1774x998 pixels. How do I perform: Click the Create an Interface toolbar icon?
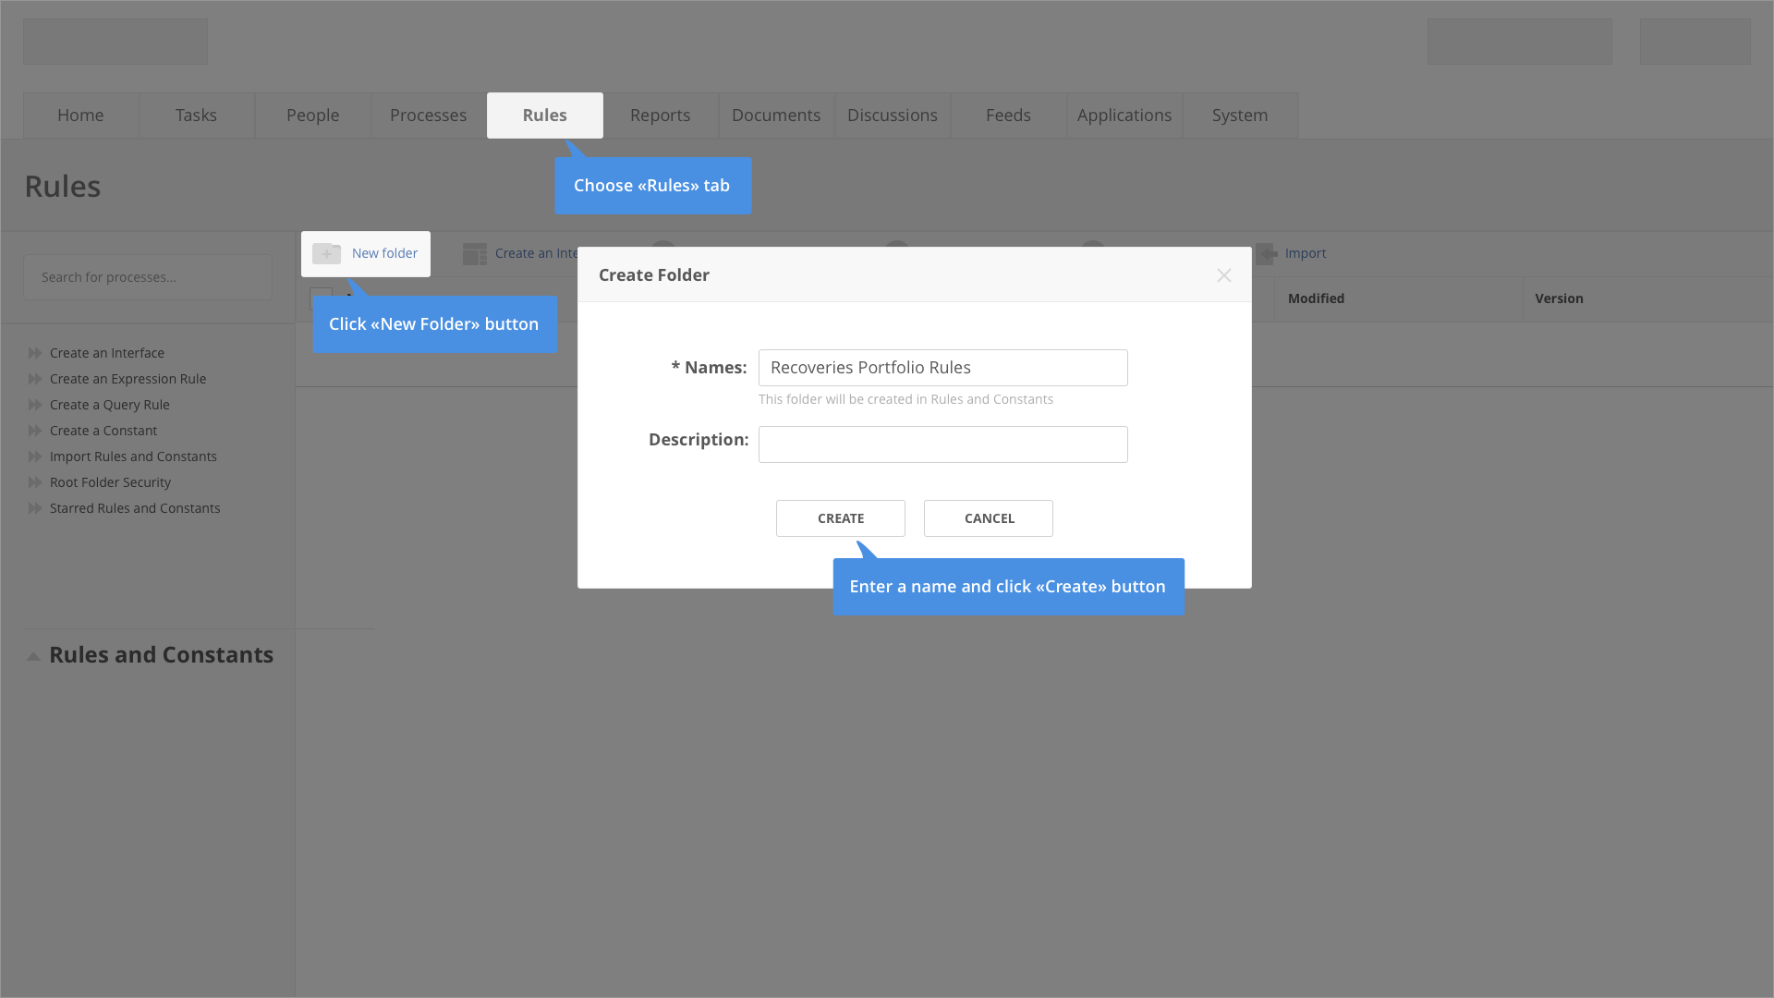pos(475,253)
